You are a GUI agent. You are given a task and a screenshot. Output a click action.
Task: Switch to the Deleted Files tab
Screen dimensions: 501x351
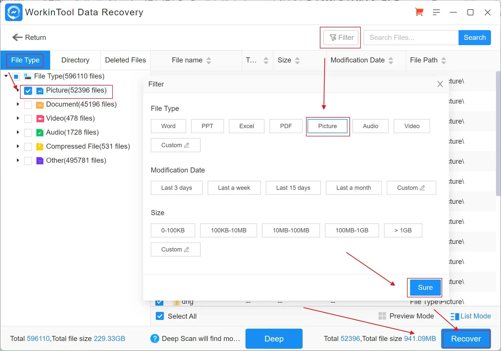[126, 60]
